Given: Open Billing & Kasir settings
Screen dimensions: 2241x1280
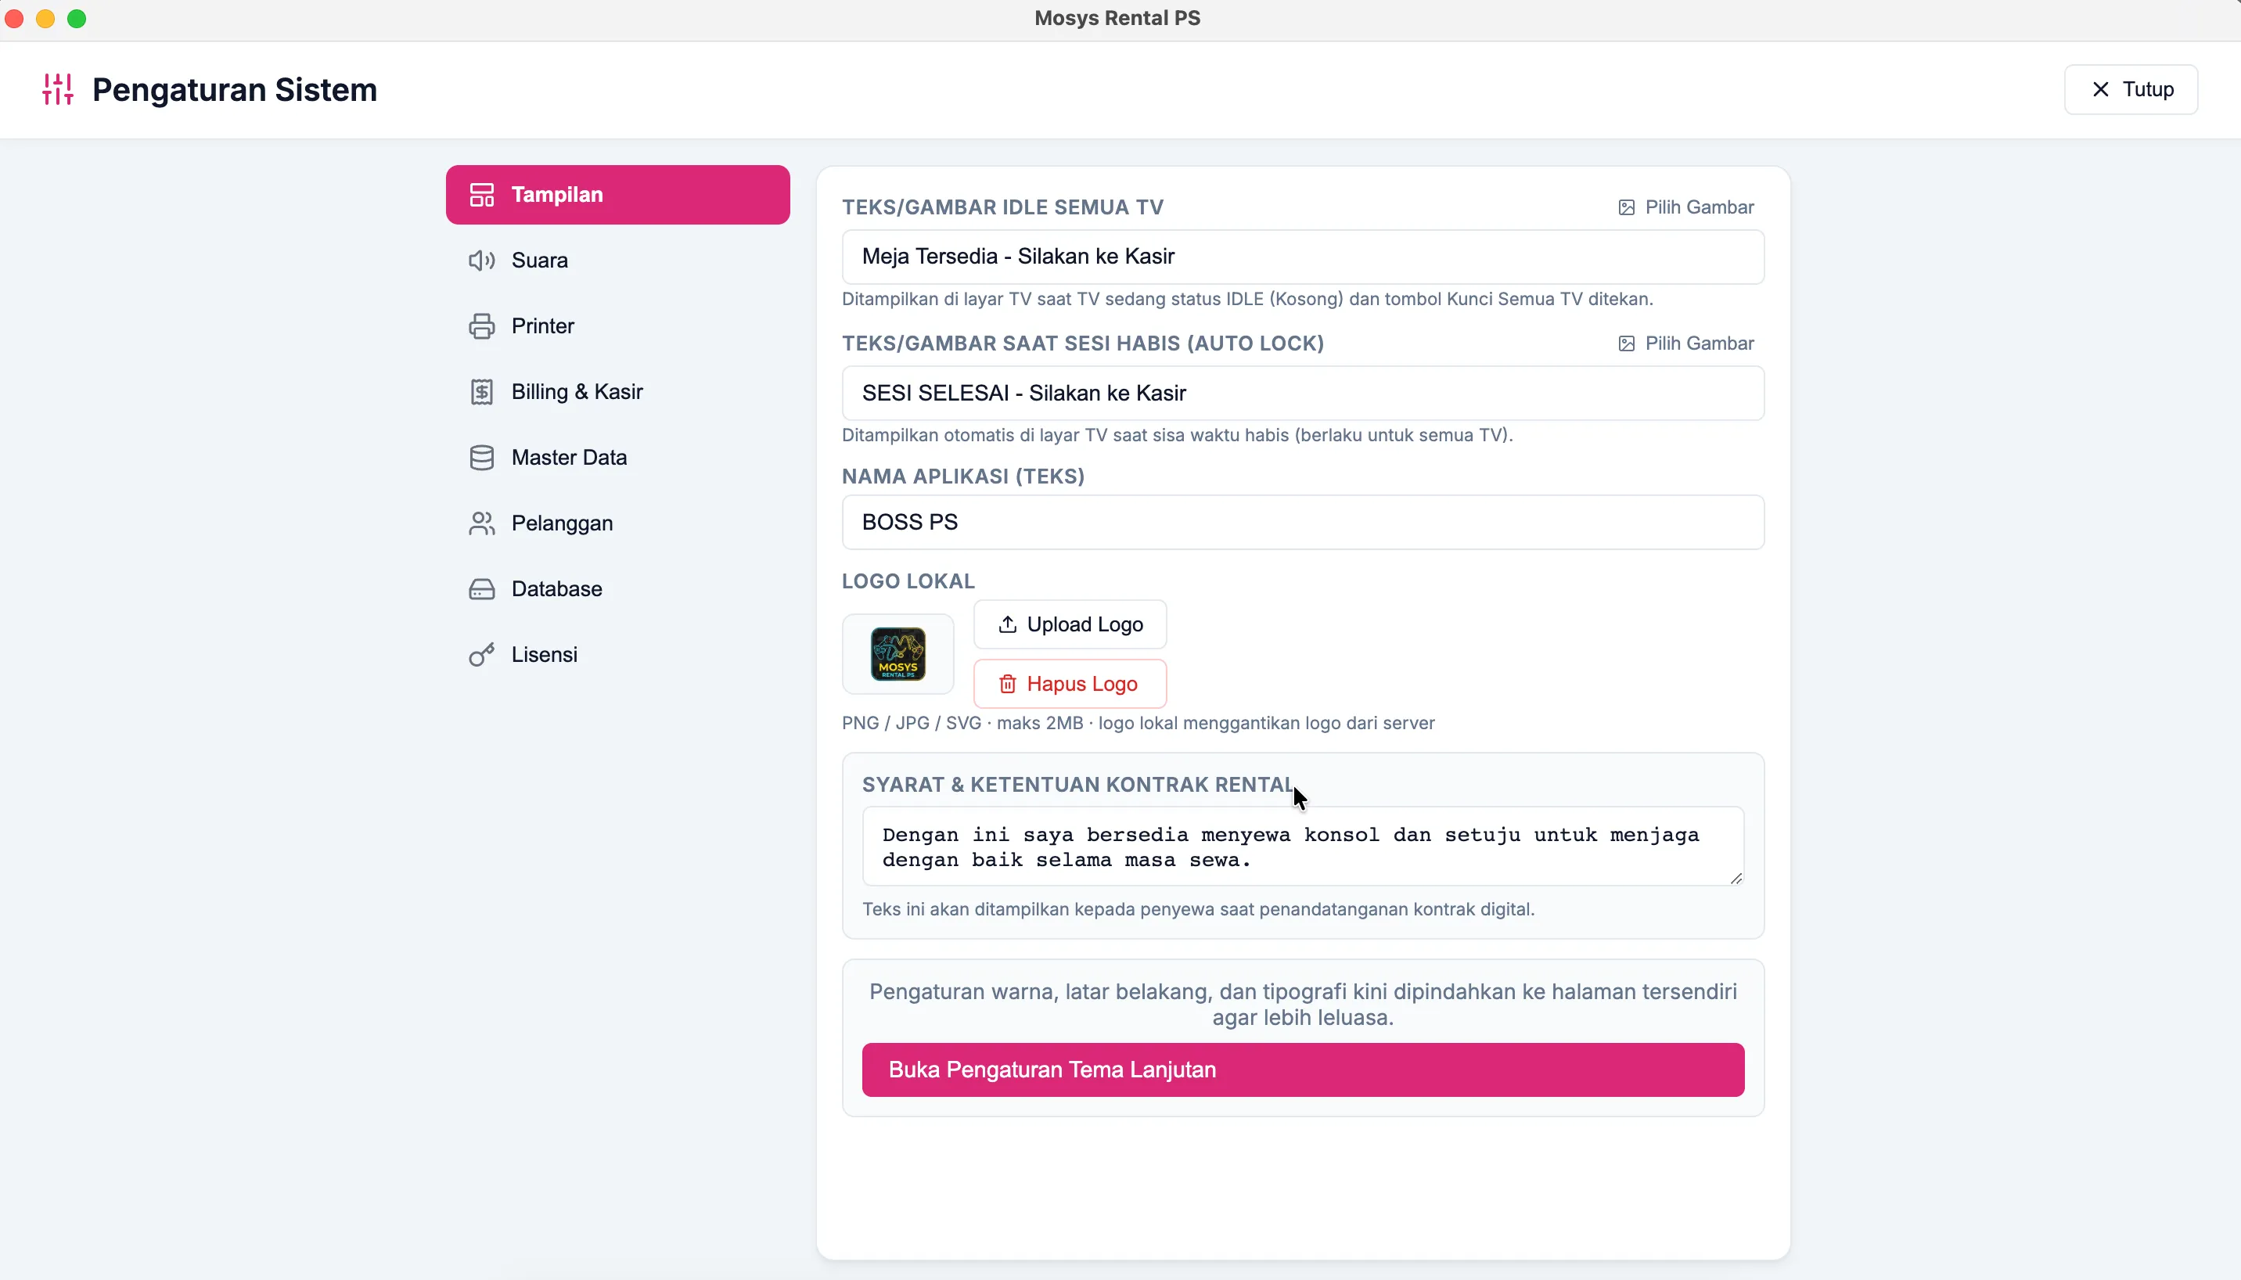Looking at the screenshot, I should point(617,392).
